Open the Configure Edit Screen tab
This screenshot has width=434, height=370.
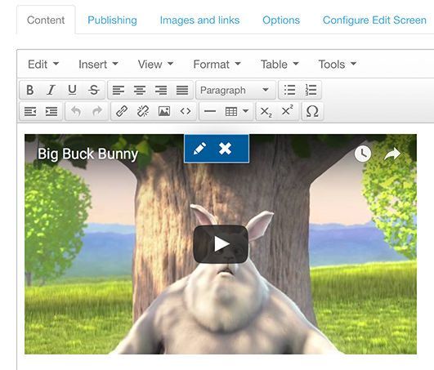[374, 20]
